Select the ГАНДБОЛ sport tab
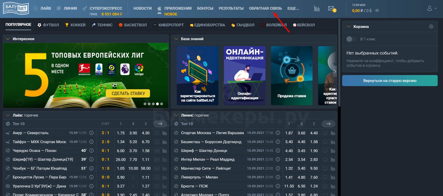 [x=243, y=25]
